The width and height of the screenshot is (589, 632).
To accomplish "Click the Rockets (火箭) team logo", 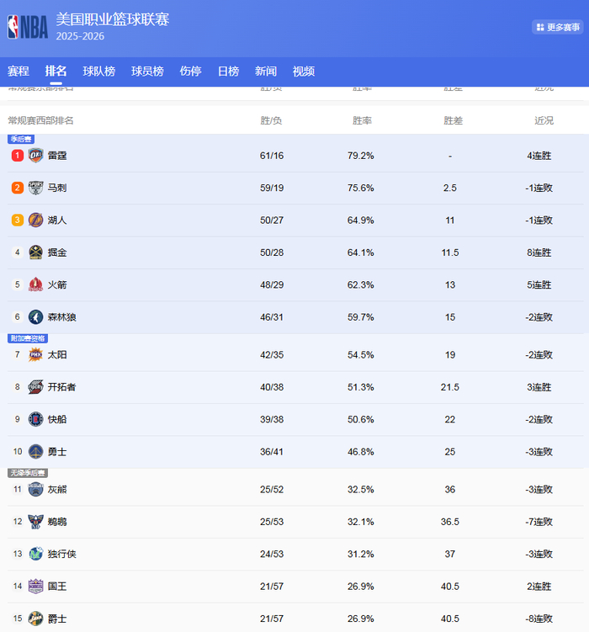I will [35, 284].
